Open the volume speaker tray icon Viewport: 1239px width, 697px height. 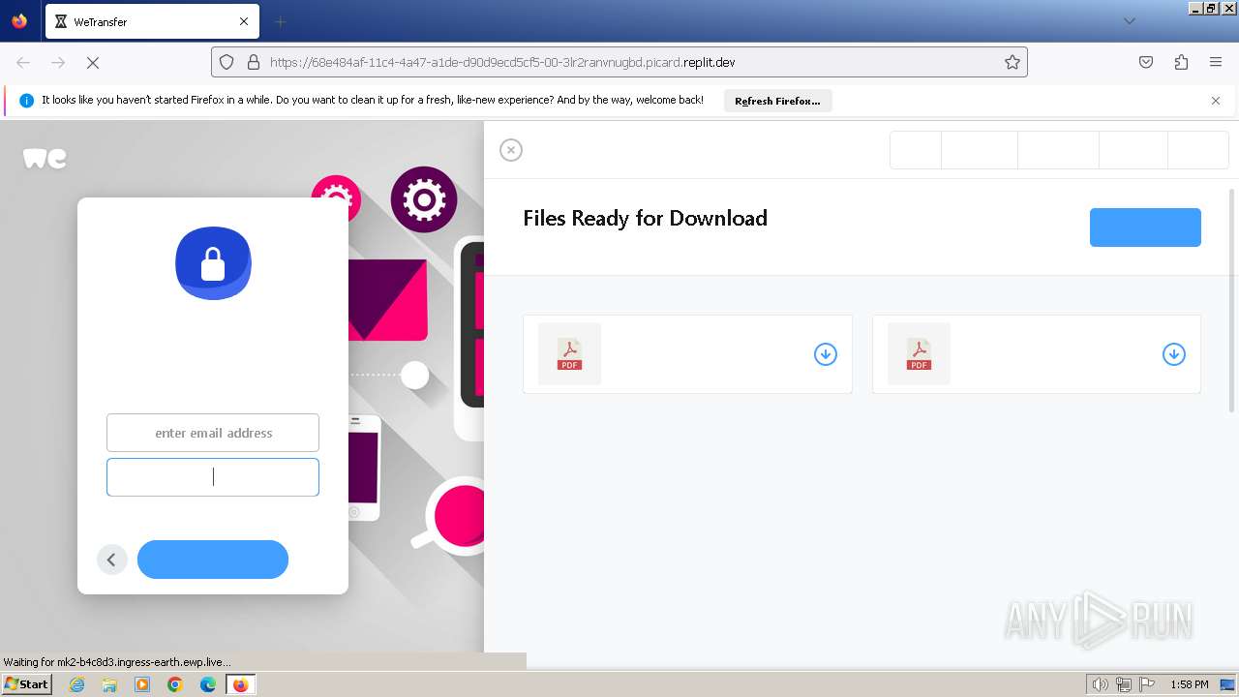pyautogui.click(x=1101, y=684)
